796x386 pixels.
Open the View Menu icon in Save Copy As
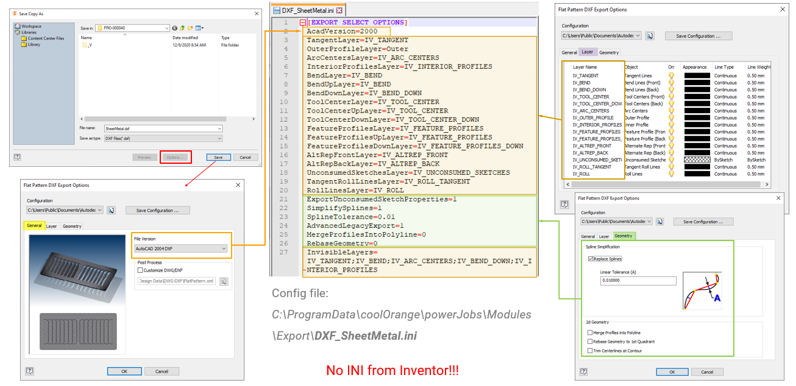coord(199,28)
